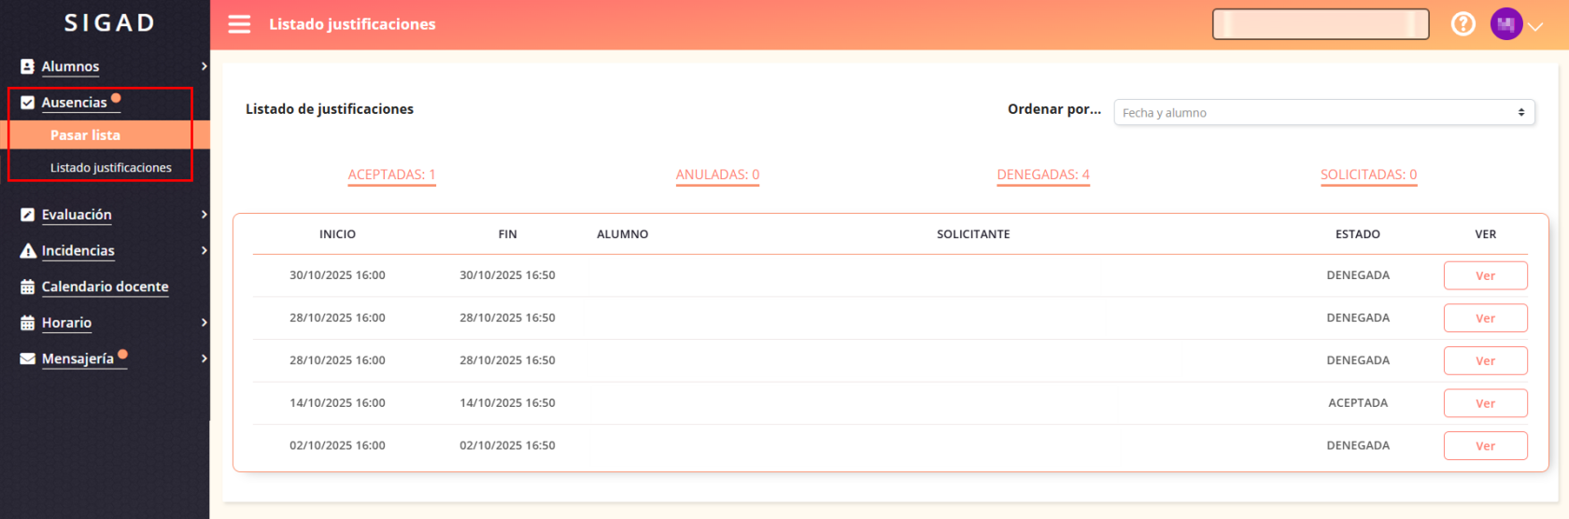
Task: Expand the Horario submenu arrow
Action: tap(204, 323)
